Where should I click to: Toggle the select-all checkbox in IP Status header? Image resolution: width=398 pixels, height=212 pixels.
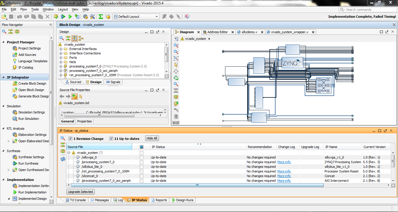(x=141, y=147)
